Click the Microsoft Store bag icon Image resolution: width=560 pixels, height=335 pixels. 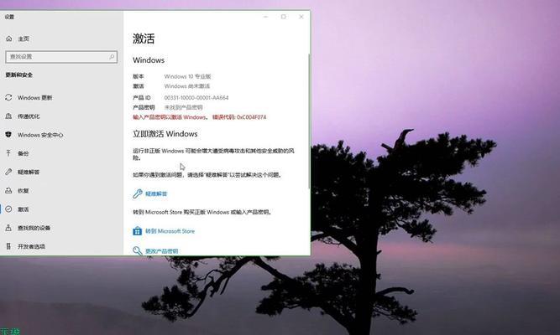pyautogui.click(x=138, y=231)
